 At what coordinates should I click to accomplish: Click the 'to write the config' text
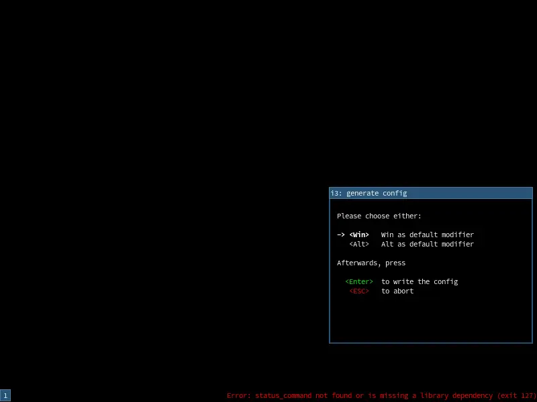click(420, 281)
